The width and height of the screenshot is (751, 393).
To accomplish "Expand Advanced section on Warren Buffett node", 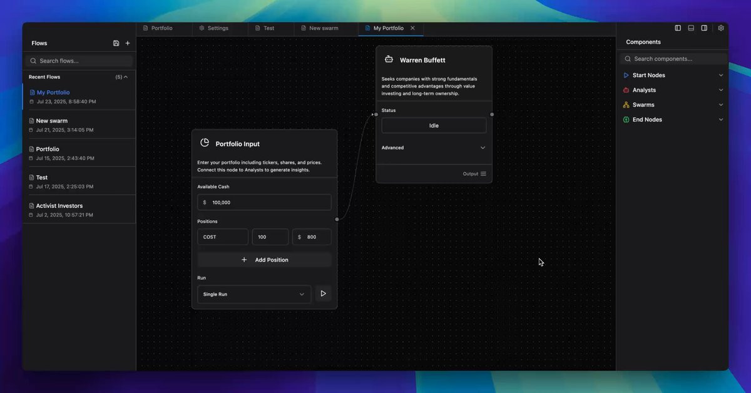I will point(434,148).
